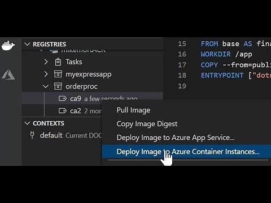Open the Azure view in the activity bar

tap(8, 74)
